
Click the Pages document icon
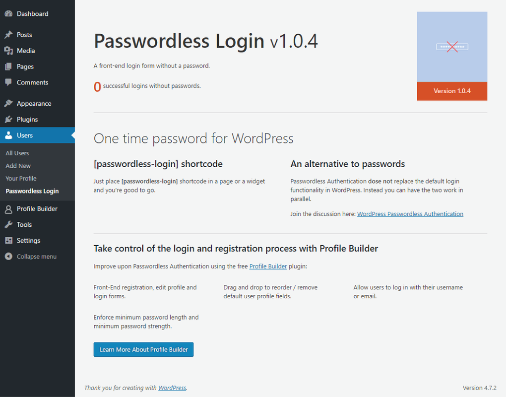click(8, 66)
